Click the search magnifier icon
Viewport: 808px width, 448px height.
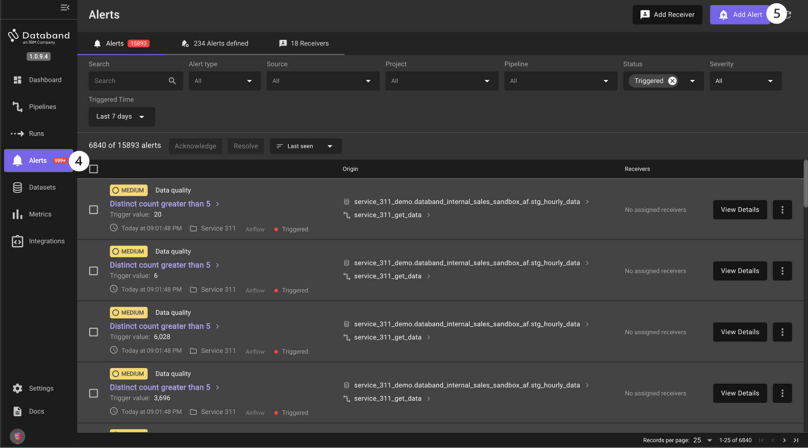pyautogui.click(x=172, y=81)
